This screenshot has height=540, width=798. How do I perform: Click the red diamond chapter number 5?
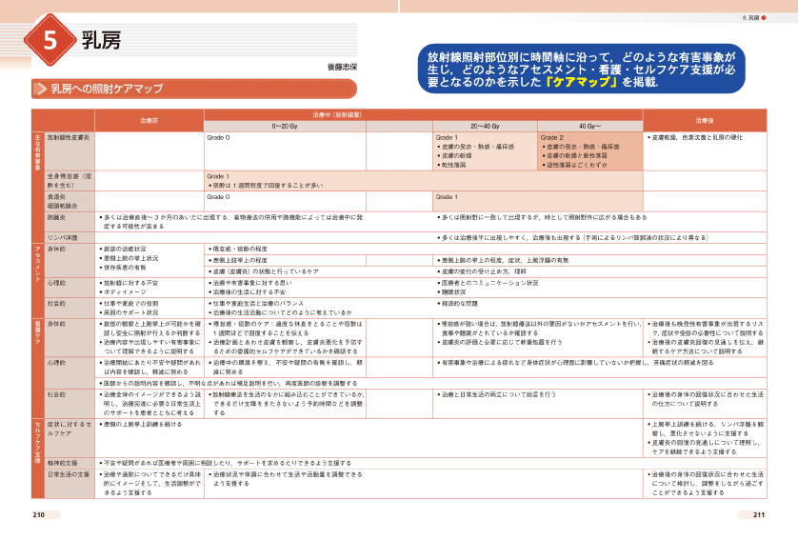50,40
